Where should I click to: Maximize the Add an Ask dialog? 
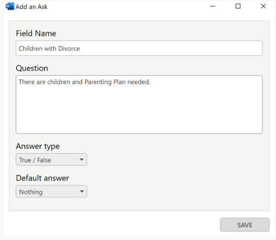pyautogui.click(x=238, y=7)
